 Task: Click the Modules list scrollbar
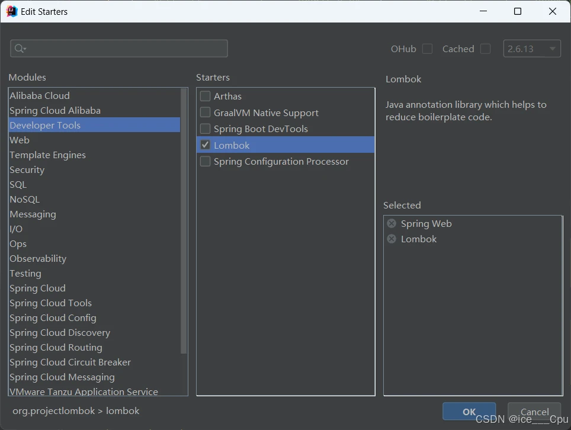point(184,237)
